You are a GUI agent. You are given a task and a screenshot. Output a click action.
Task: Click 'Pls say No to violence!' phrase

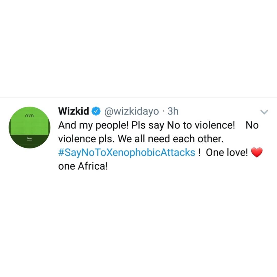click(x=183, y=125)
